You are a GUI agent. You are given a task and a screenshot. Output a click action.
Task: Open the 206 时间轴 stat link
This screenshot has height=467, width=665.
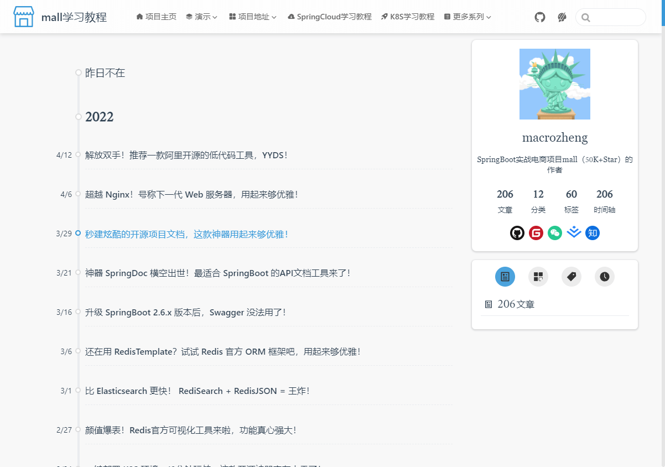(x=605, y=201)
